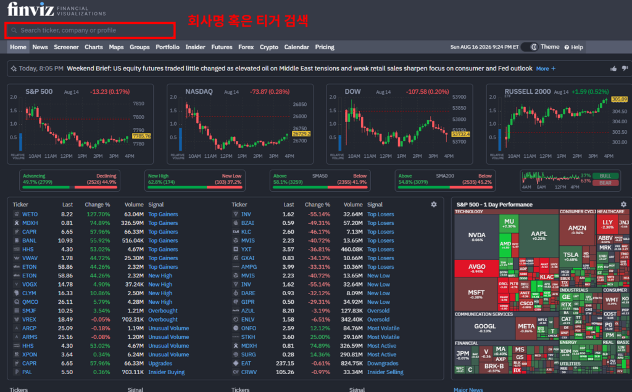Click the icon beside KLC ticker
This screenshot has height=392, width=632.
pyautogui.click(x=236, y=232)
